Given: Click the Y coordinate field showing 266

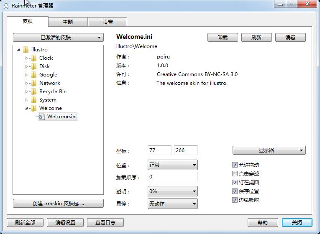Looking at the screenshot, I should (186, 150).
